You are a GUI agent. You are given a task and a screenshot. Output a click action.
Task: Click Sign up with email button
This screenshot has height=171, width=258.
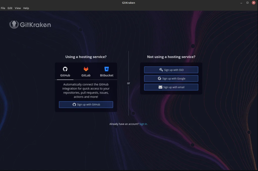pos(171,87)
